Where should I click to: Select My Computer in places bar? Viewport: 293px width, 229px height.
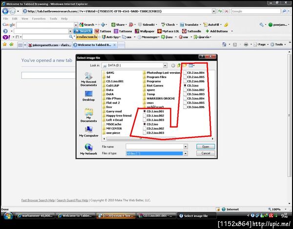(x=88, y=132)
